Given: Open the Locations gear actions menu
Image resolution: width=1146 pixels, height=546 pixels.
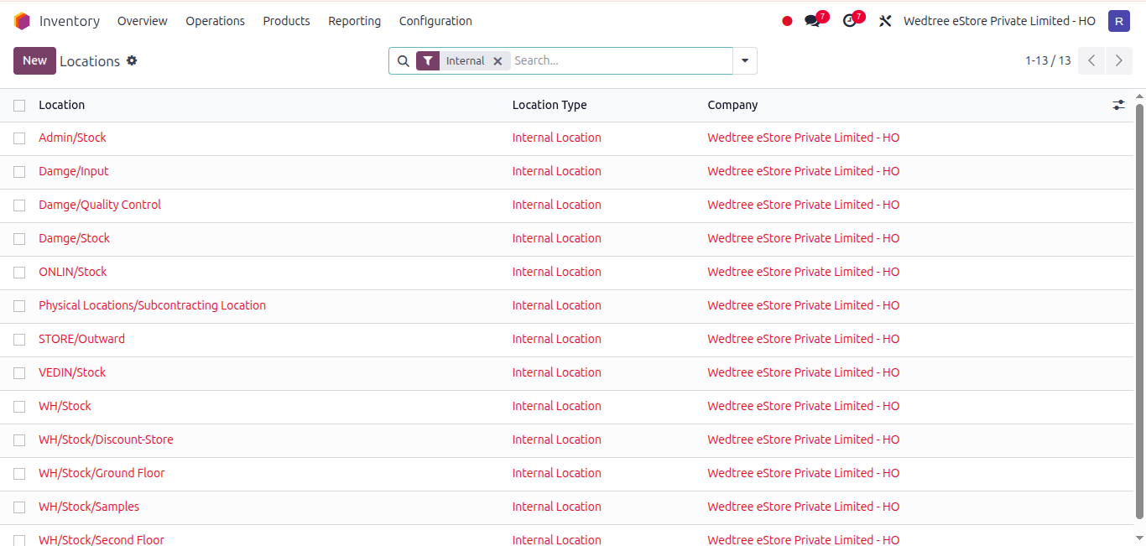Looking at the screenshot, I should [x=132, y=60].
